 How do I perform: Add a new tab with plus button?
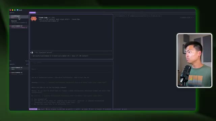point(37,13)
